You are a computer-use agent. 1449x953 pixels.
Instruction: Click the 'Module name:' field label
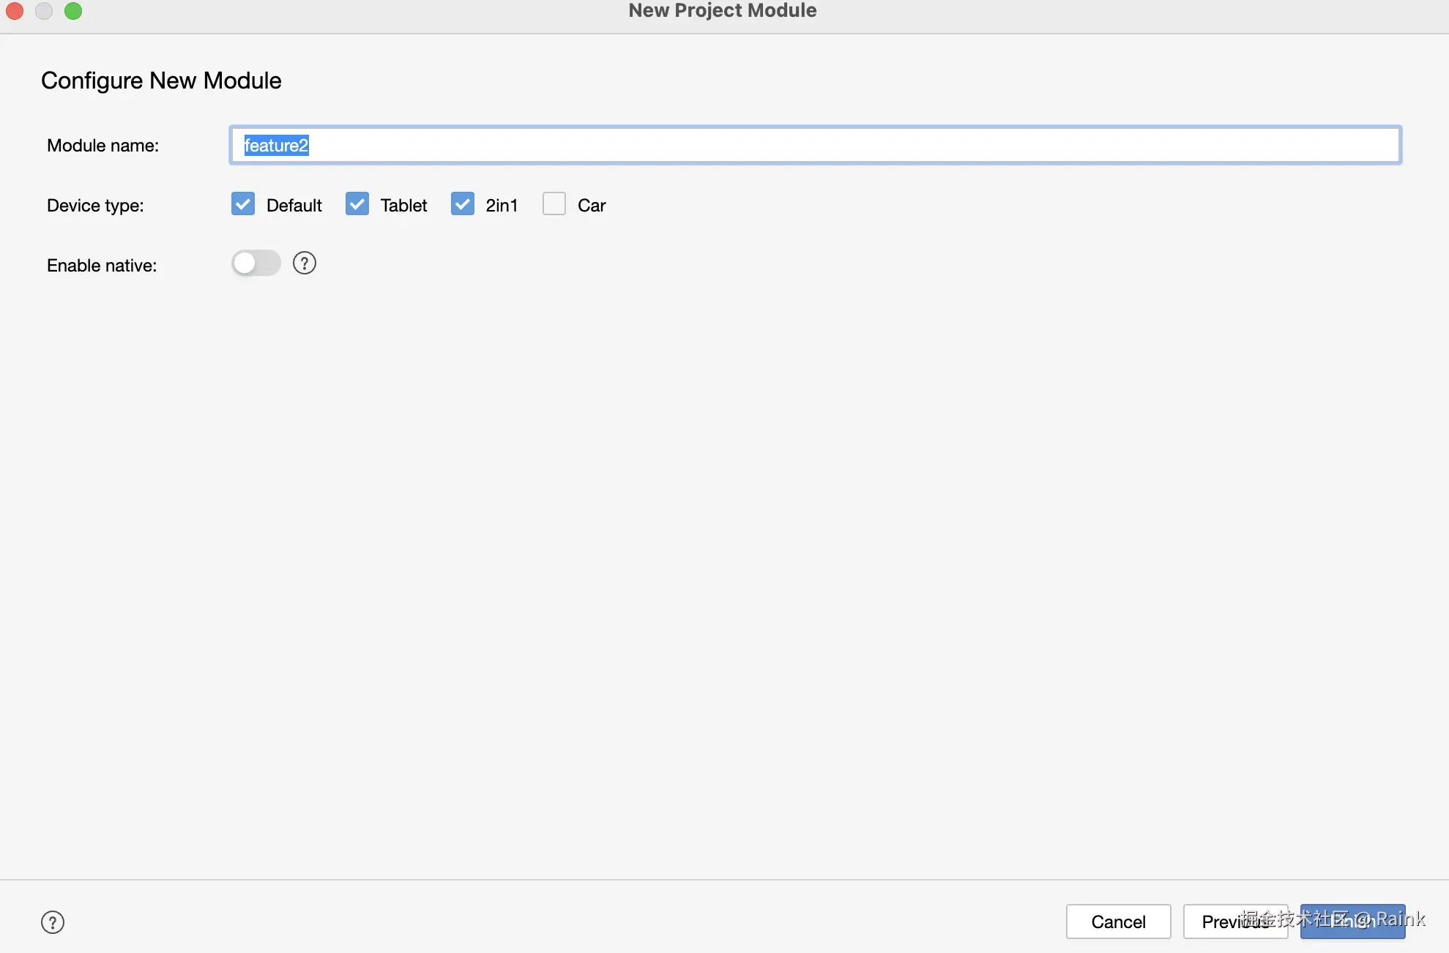click(x=103, y=146)
